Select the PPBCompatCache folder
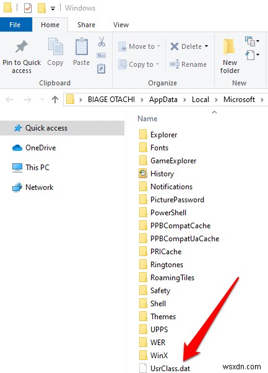The height and width of the screenshot is (373, 268). point(175,226)
